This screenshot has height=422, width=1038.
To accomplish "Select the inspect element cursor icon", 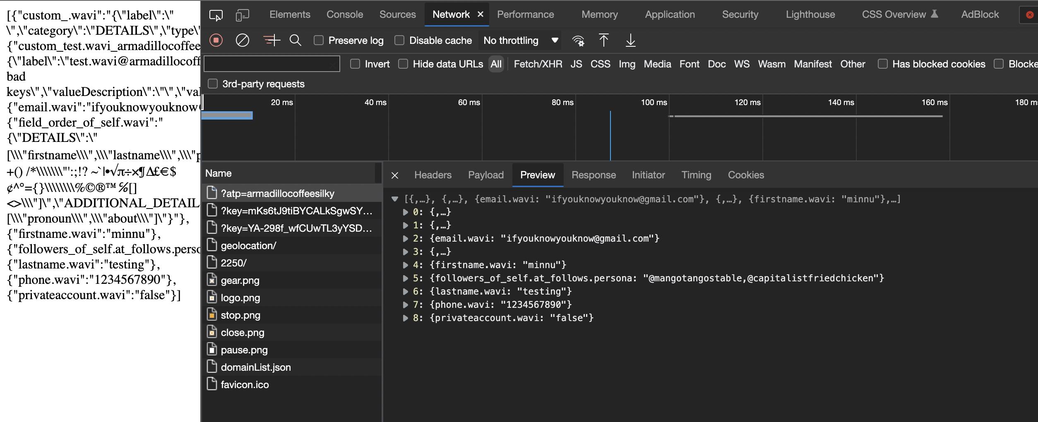I will point(216,14).
